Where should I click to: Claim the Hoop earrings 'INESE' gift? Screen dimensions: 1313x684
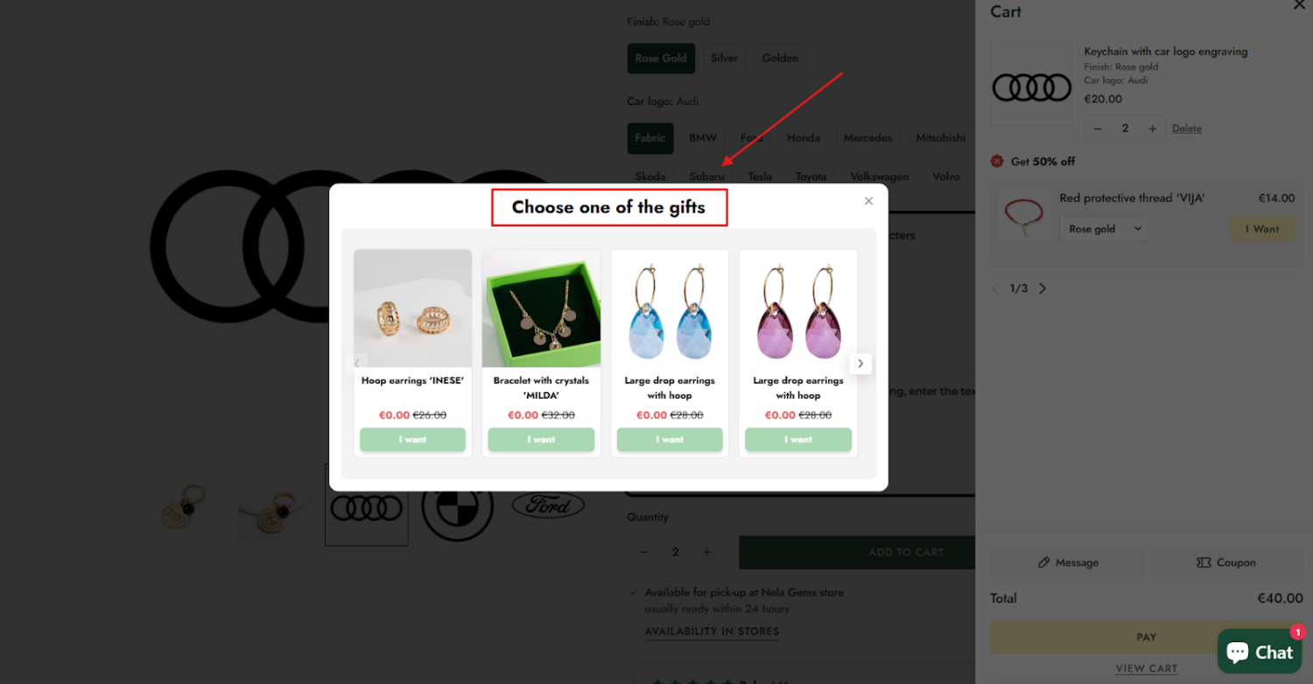click(x=412, y=439)
